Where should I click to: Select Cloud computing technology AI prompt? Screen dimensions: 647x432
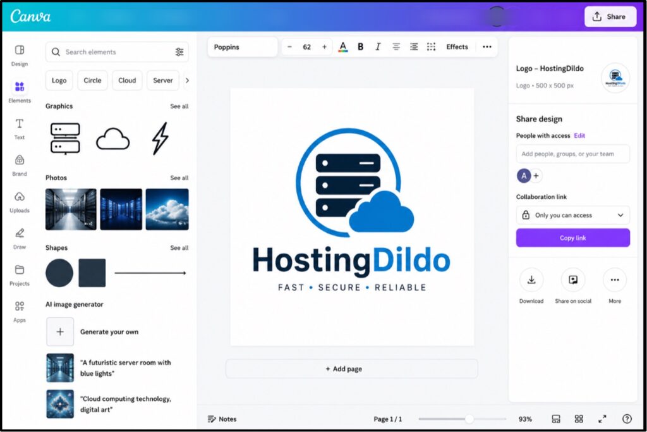[109, 404]
